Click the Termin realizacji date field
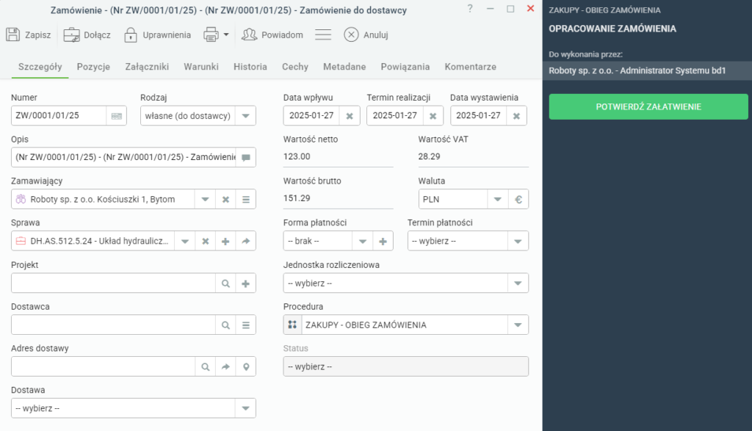This screenshot has height=431, width=752. coord(394,116)
